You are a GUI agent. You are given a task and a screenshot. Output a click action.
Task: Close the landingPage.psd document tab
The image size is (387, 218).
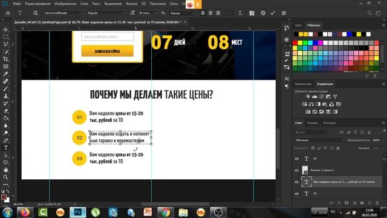185,22
